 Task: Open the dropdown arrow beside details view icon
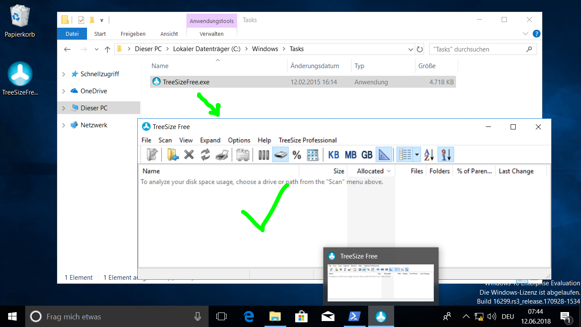417,155
